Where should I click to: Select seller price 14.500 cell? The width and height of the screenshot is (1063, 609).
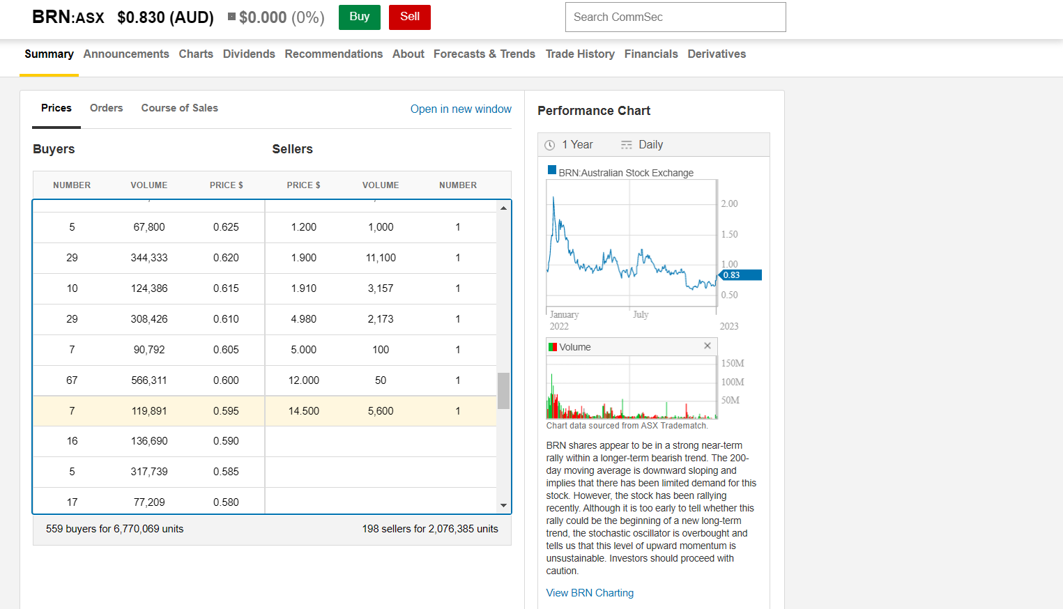(x=304, y=411)
